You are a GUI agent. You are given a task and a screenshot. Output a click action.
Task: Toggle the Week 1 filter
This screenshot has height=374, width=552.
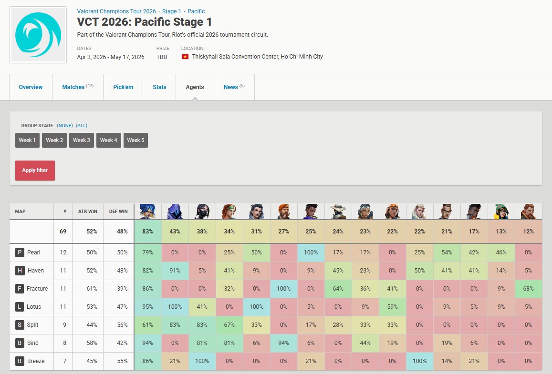[x=27, y=140]
